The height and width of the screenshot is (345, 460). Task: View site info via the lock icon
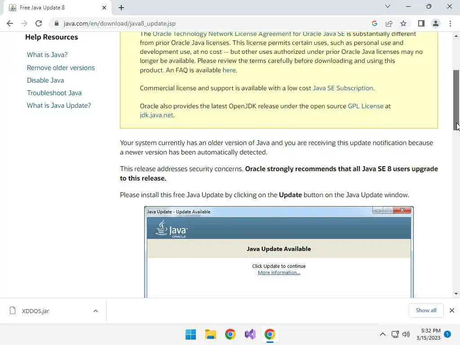click(x=56, y=23)
